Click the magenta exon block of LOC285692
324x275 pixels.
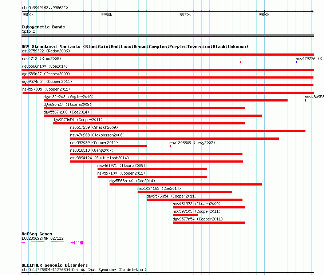(x=82, y=243)
